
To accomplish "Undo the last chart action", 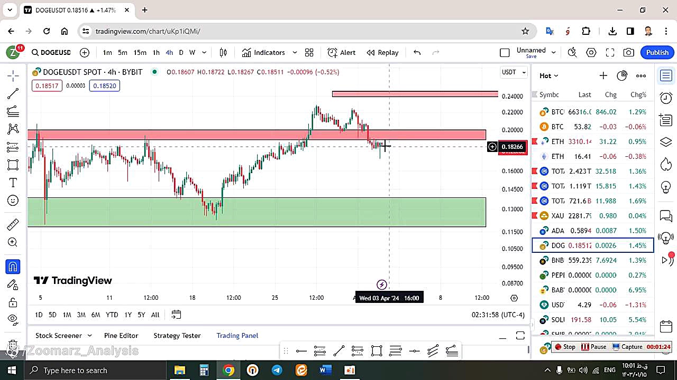I will point(417,52).
